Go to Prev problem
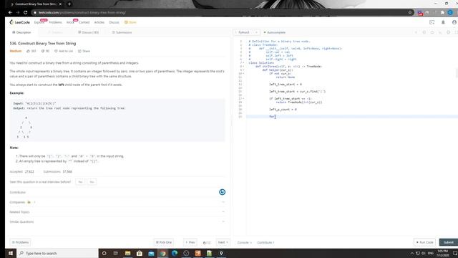This screenshot has height=258, width=458. (190, 242)
